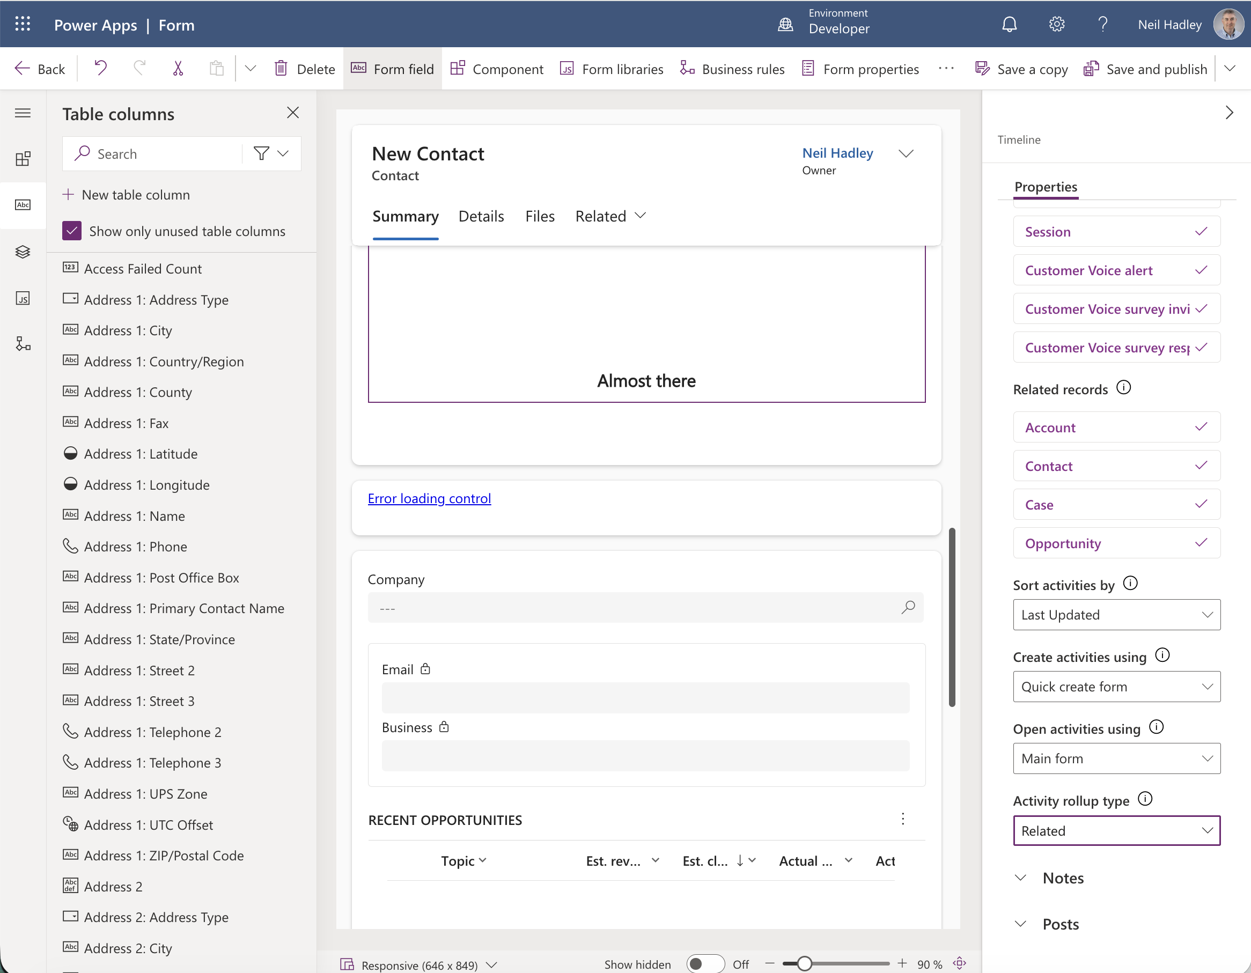Uncheck Show only unused table columns

71,231
